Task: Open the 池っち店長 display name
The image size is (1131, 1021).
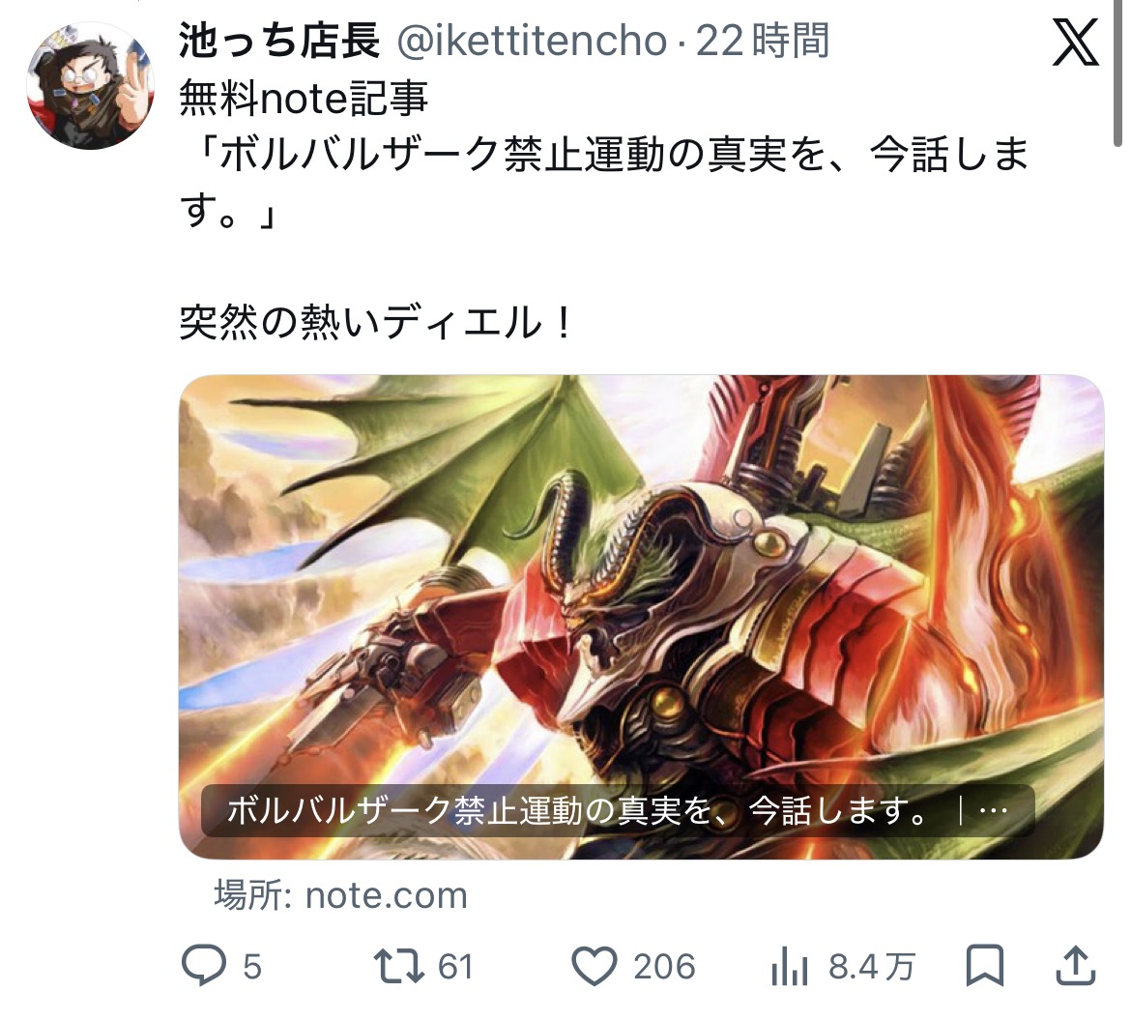Action: [x=279, y=41]
